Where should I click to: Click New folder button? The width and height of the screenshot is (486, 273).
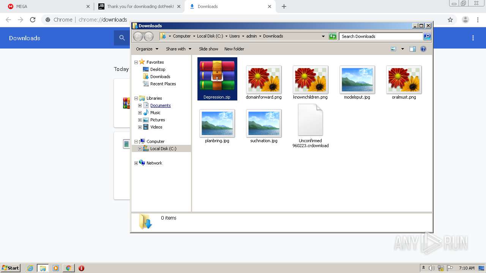(x=234, y=49)
